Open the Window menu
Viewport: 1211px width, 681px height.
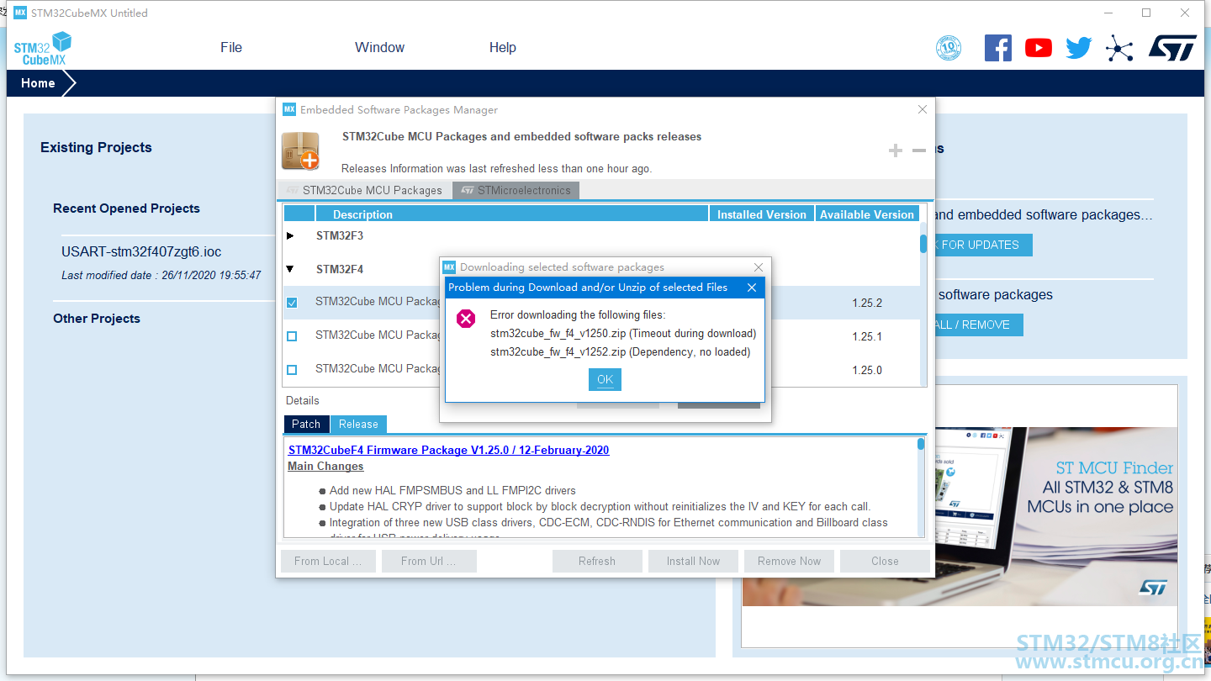tap(379, 47)
